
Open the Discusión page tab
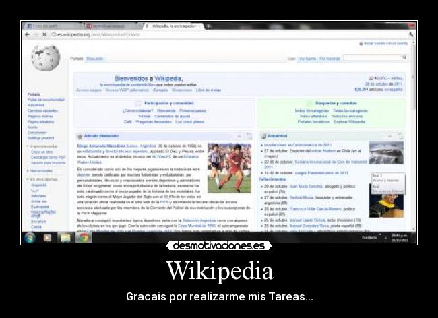pyautogui.click(x=95, y=59)
